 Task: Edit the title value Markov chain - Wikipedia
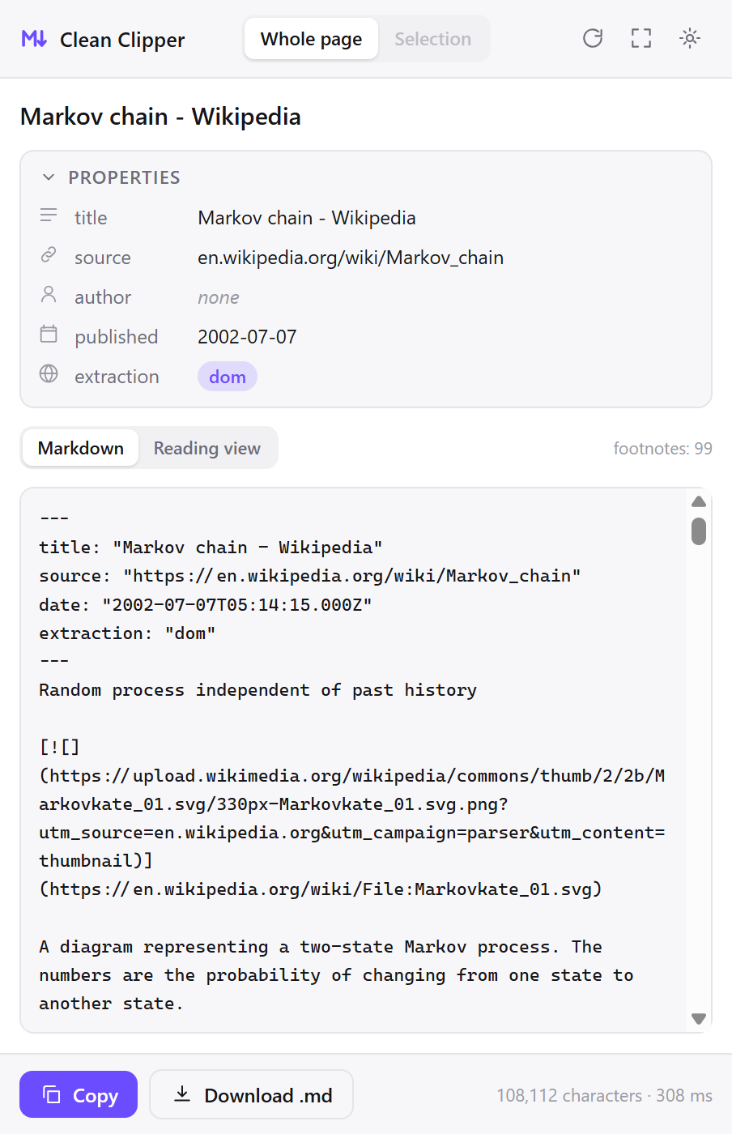coord(307,218)
